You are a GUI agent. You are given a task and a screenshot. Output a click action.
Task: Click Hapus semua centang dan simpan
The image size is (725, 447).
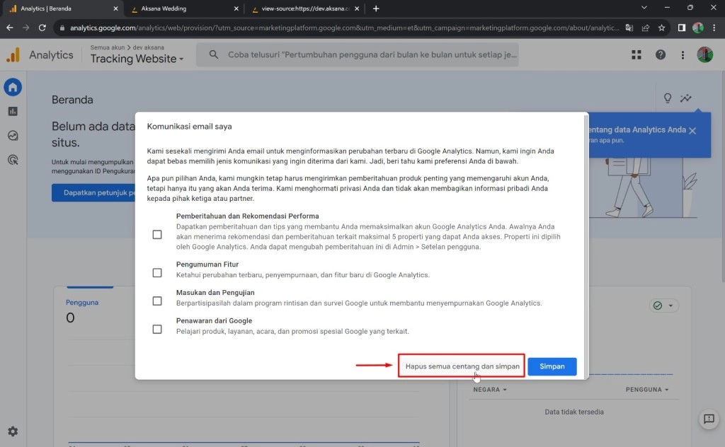click(462, 366)
